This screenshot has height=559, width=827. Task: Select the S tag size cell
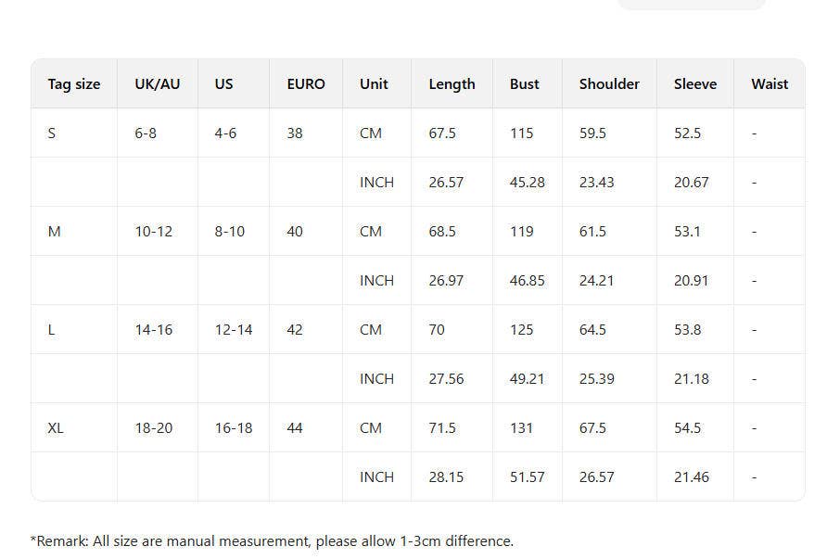tap(52, 133)
